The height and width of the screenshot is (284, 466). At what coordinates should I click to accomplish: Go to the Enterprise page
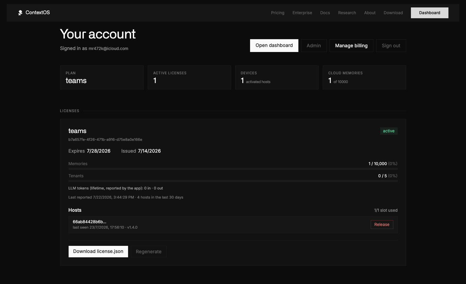click(x=302, y=13)
